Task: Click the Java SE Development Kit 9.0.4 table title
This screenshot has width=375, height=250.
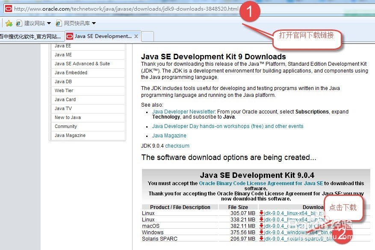Action: point(257,175)
